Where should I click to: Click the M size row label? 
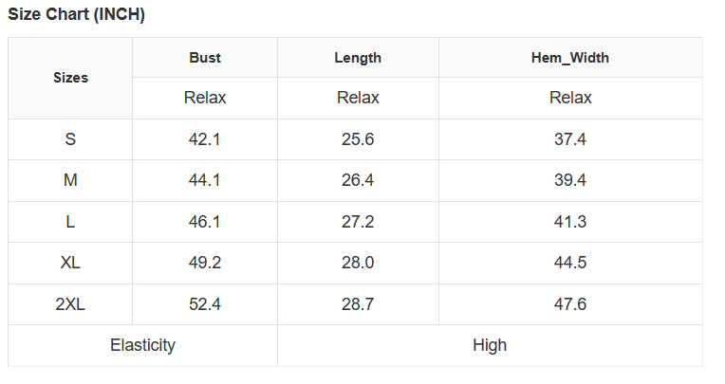click(x=70, y=180)
